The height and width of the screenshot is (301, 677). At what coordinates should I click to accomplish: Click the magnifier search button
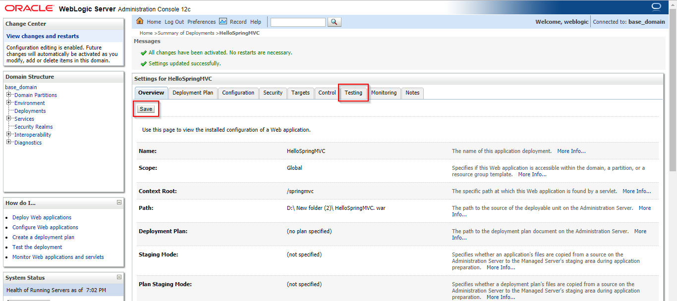335,22
